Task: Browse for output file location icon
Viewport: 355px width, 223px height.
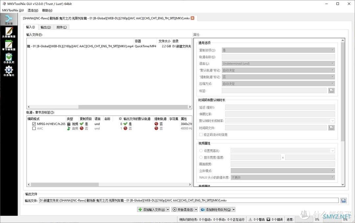Action: click(x=343, y=200)
